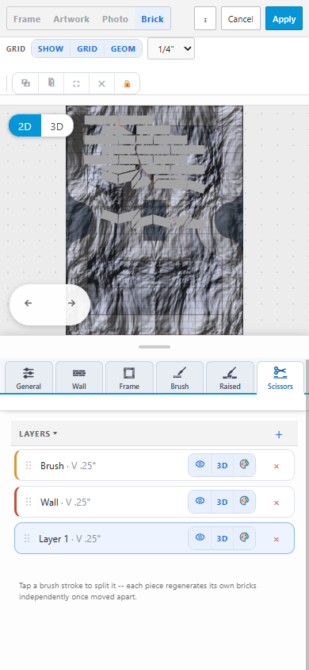
Task: Click the bottom sheet drag handle
Action: 154,347
